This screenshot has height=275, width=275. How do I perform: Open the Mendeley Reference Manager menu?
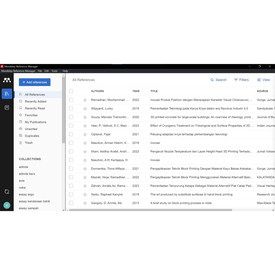[18, 71]
